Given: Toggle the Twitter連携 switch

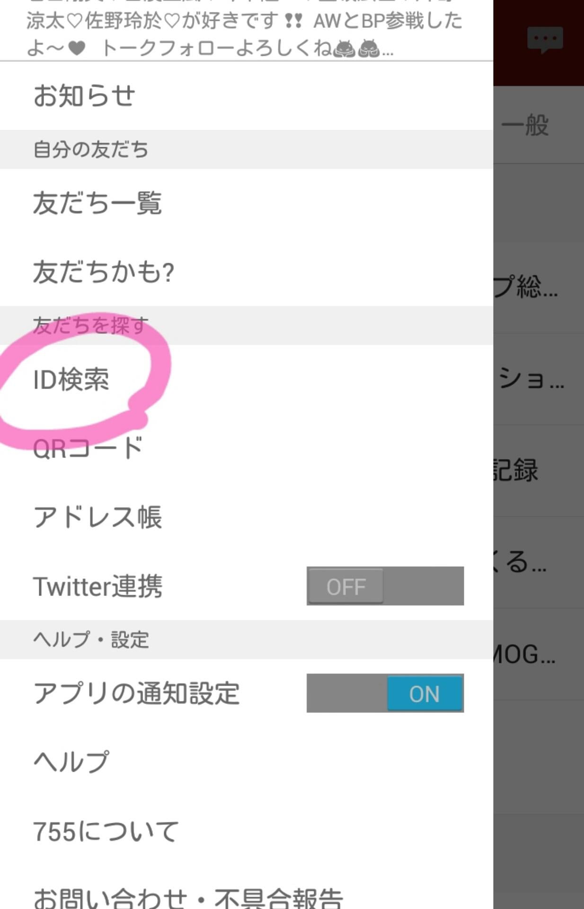Looking at the screenshot, I should tap(385, 586).
